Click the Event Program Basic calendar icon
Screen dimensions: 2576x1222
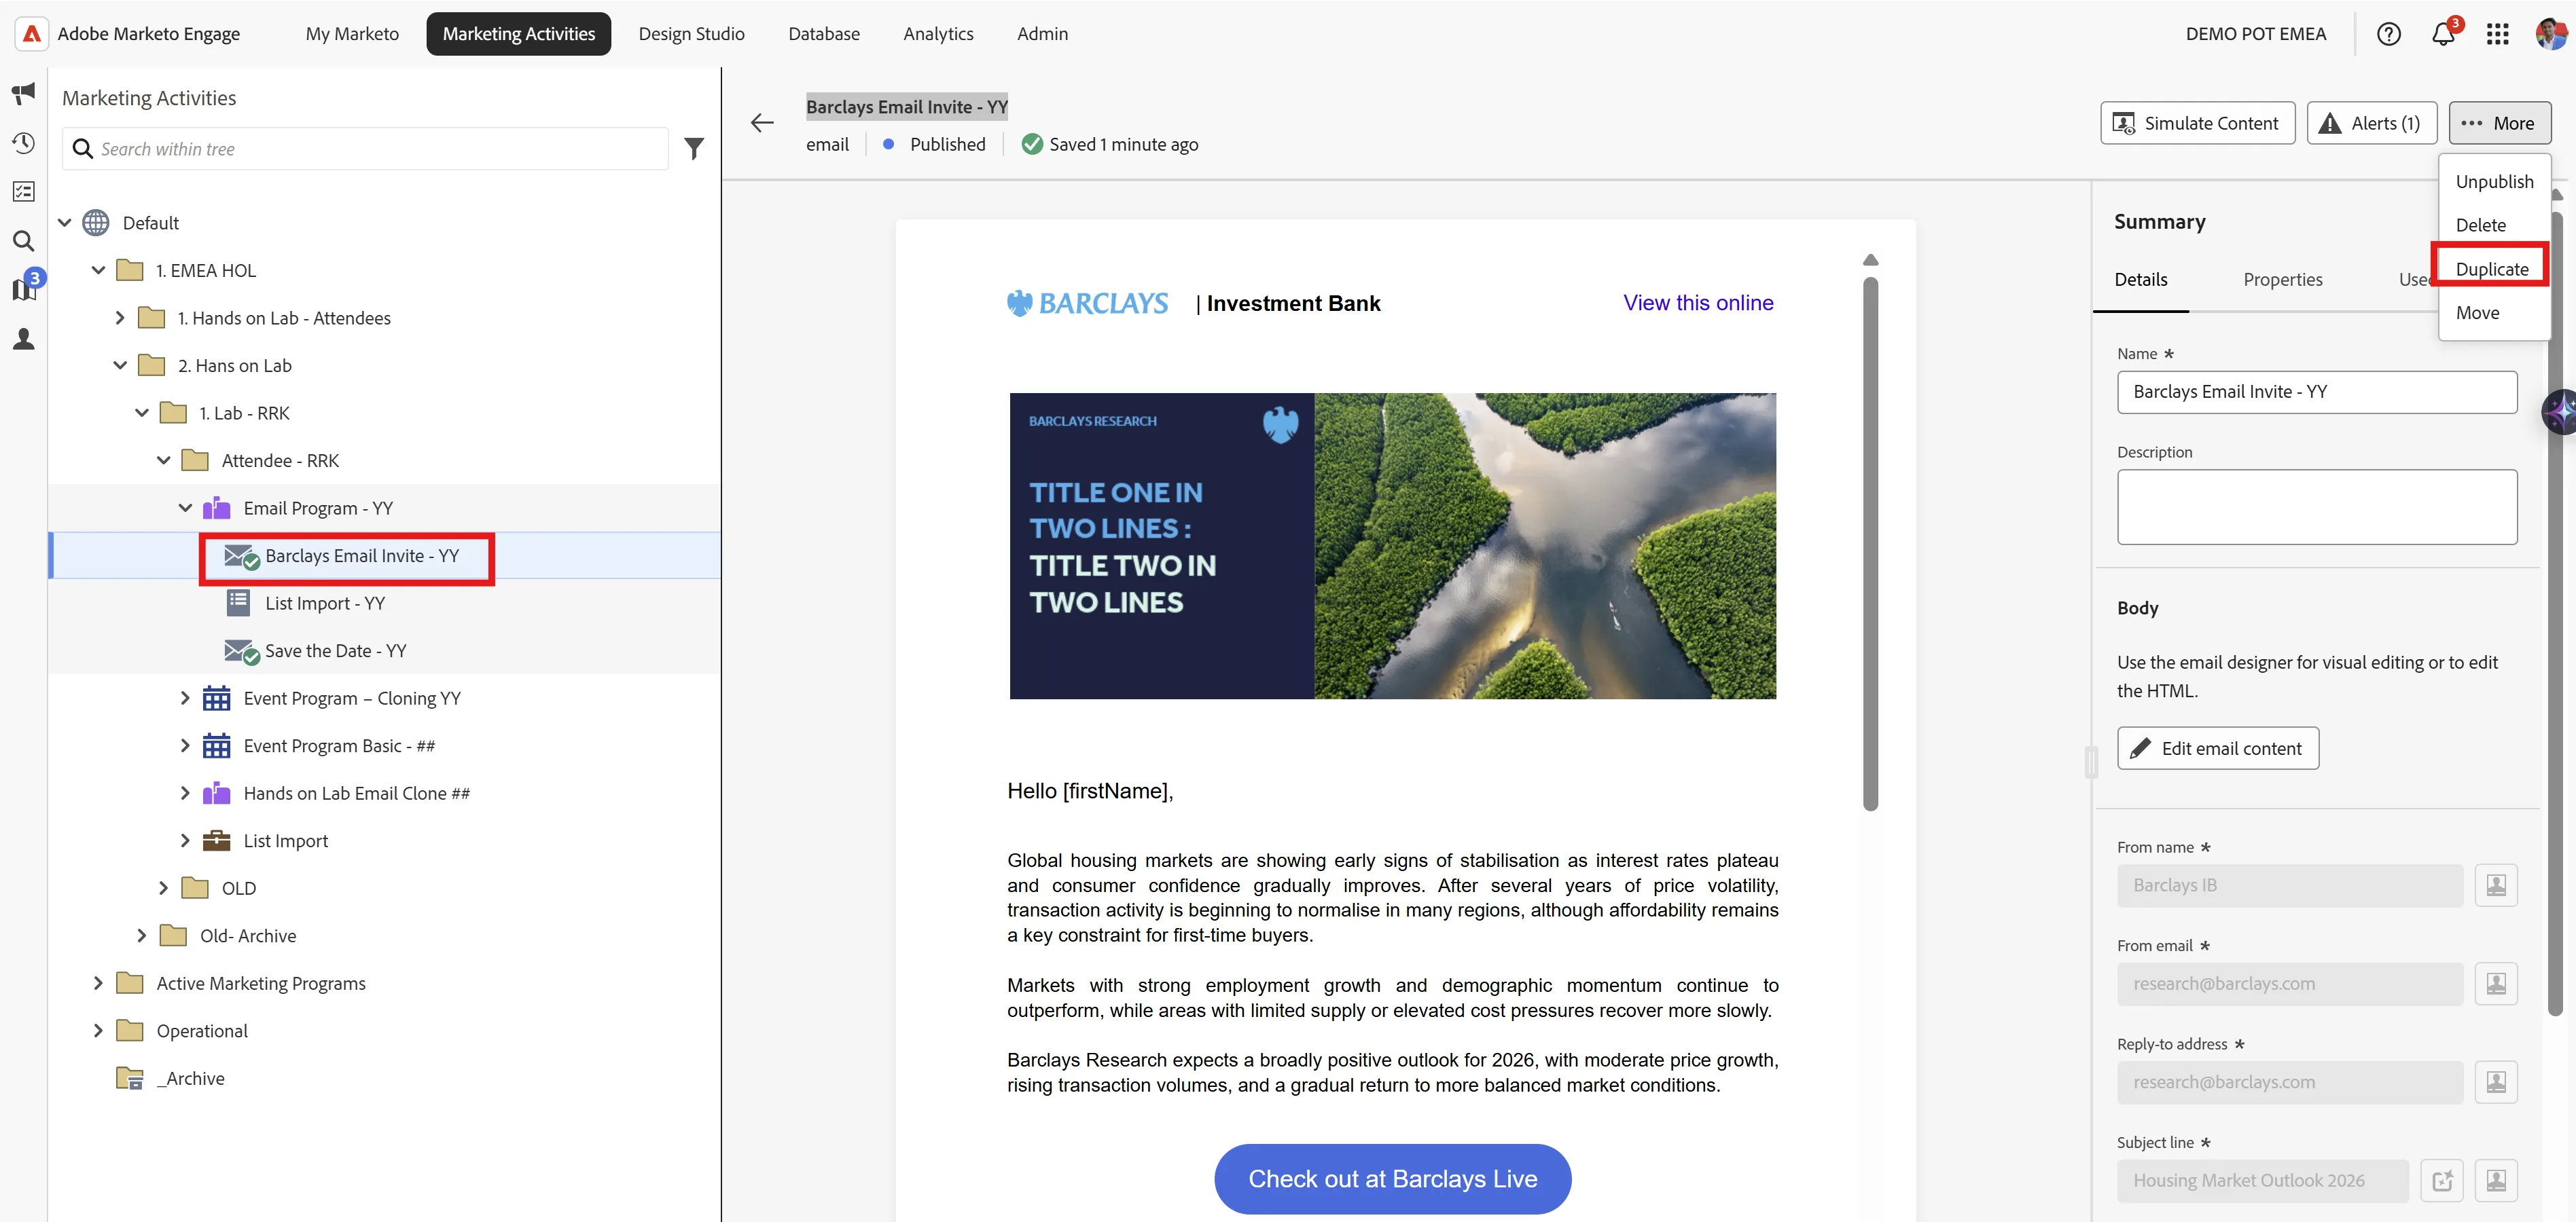click(x=217, y=746)
